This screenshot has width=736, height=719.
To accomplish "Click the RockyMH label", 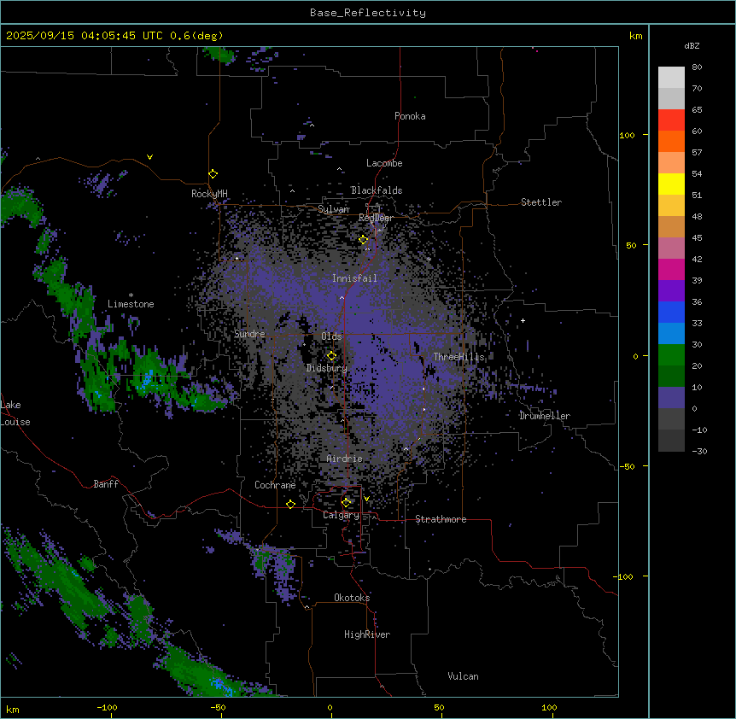I will (209, 194).
